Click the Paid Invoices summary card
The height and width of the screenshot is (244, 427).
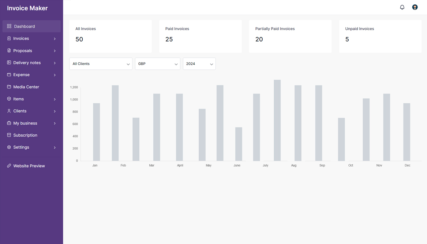(x=200, y=36)
